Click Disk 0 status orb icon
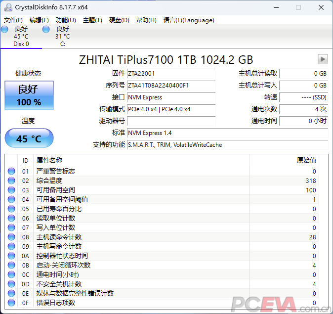Viewport: 333px width, 314px height. (x=4, y=29)
